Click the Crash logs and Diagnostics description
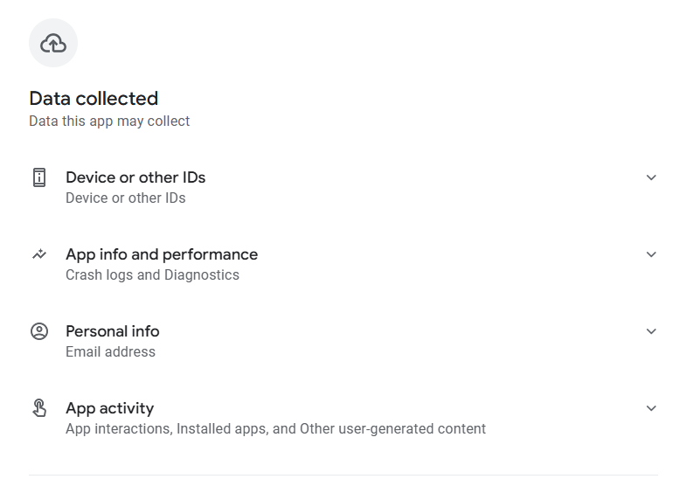The width and height of the screenshot is (687, 486). click(x=152, y=275)
